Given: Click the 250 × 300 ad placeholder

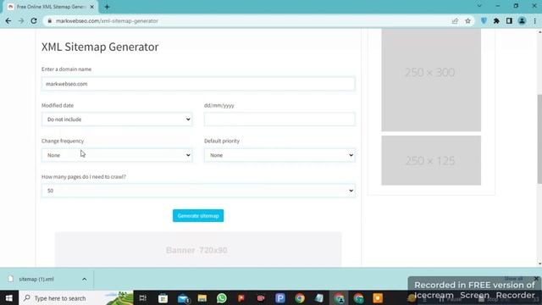Looking at the screenshot, I should (x=431, y=80).
